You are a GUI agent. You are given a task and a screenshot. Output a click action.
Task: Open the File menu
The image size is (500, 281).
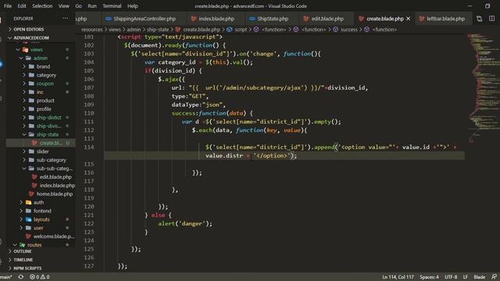8,6
